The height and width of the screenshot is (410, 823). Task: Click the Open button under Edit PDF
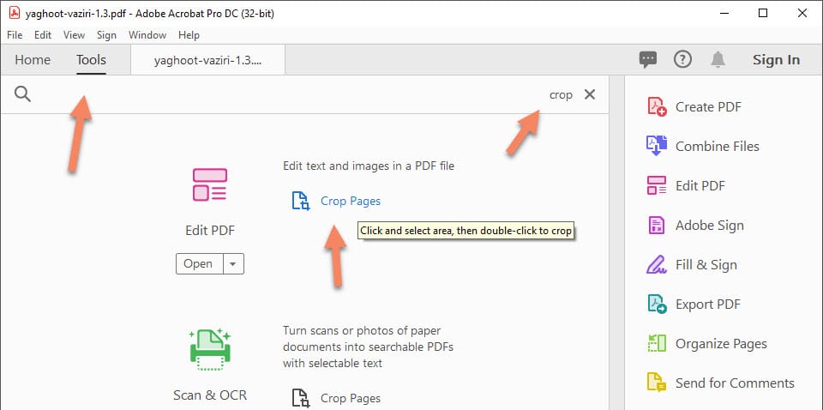(x=198, y=264)
